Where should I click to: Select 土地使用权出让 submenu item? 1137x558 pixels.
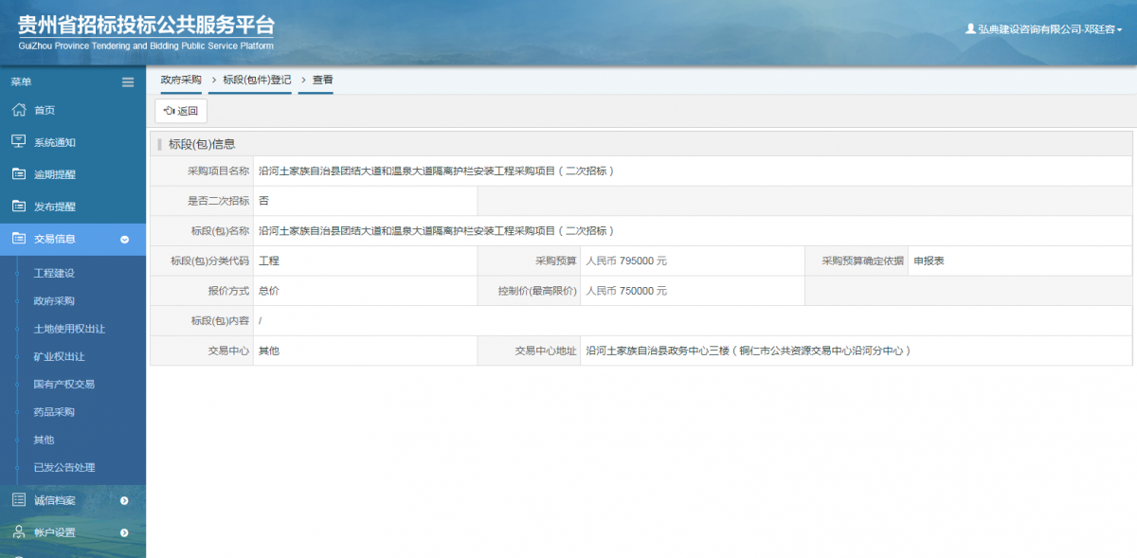pyautogui.click(x=69, y=329)
